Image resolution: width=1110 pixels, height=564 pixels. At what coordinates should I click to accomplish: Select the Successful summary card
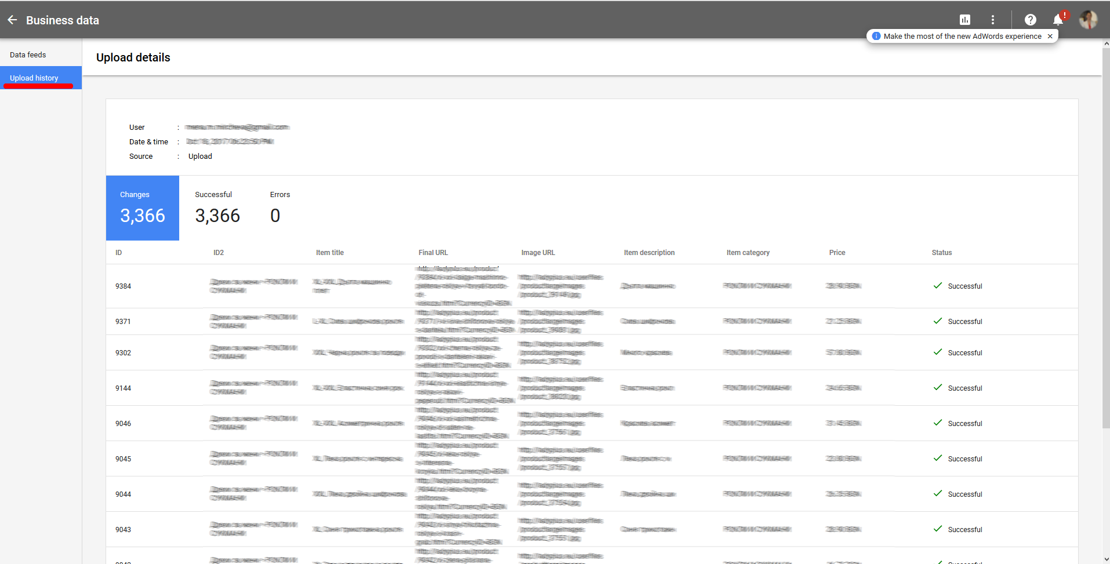217,208
